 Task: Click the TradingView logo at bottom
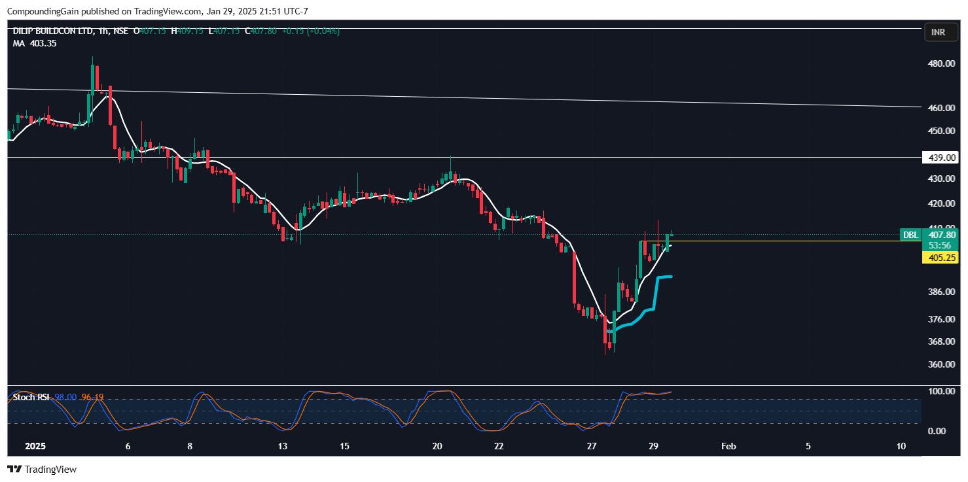point(42,469)
